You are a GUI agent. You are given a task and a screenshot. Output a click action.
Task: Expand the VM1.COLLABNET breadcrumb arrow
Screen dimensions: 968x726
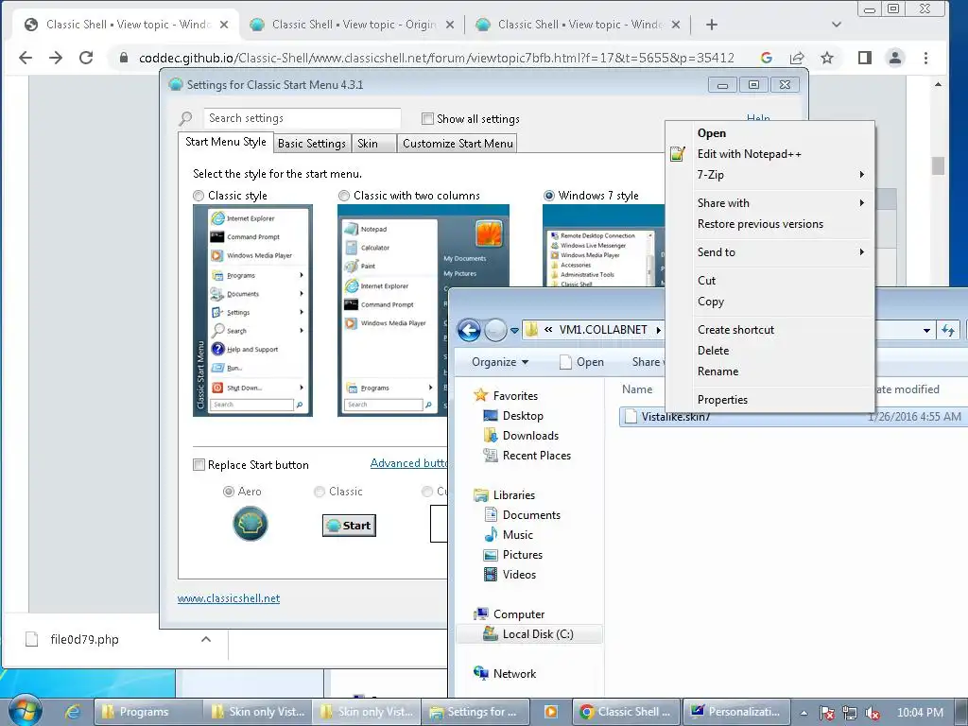pyautogui.click(x=658, y=330)
